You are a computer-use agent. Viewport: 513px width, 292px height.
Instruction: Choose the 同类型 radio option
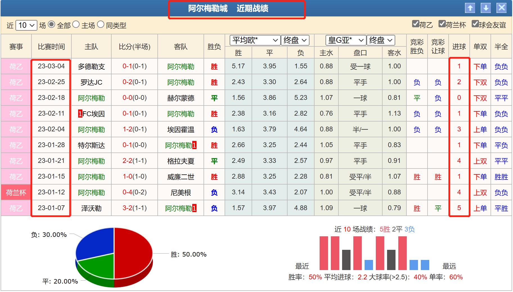pyautogui.click(x=101, y=25)
